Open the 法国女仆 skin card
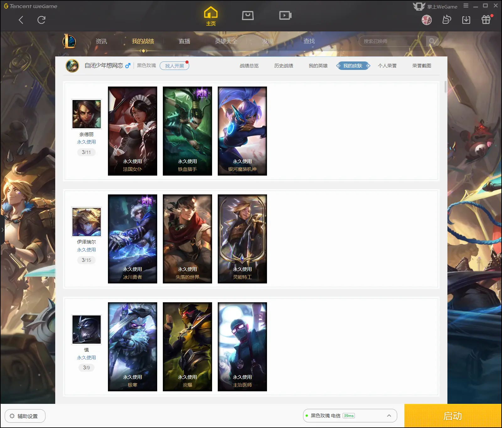 tap(132, 131)
